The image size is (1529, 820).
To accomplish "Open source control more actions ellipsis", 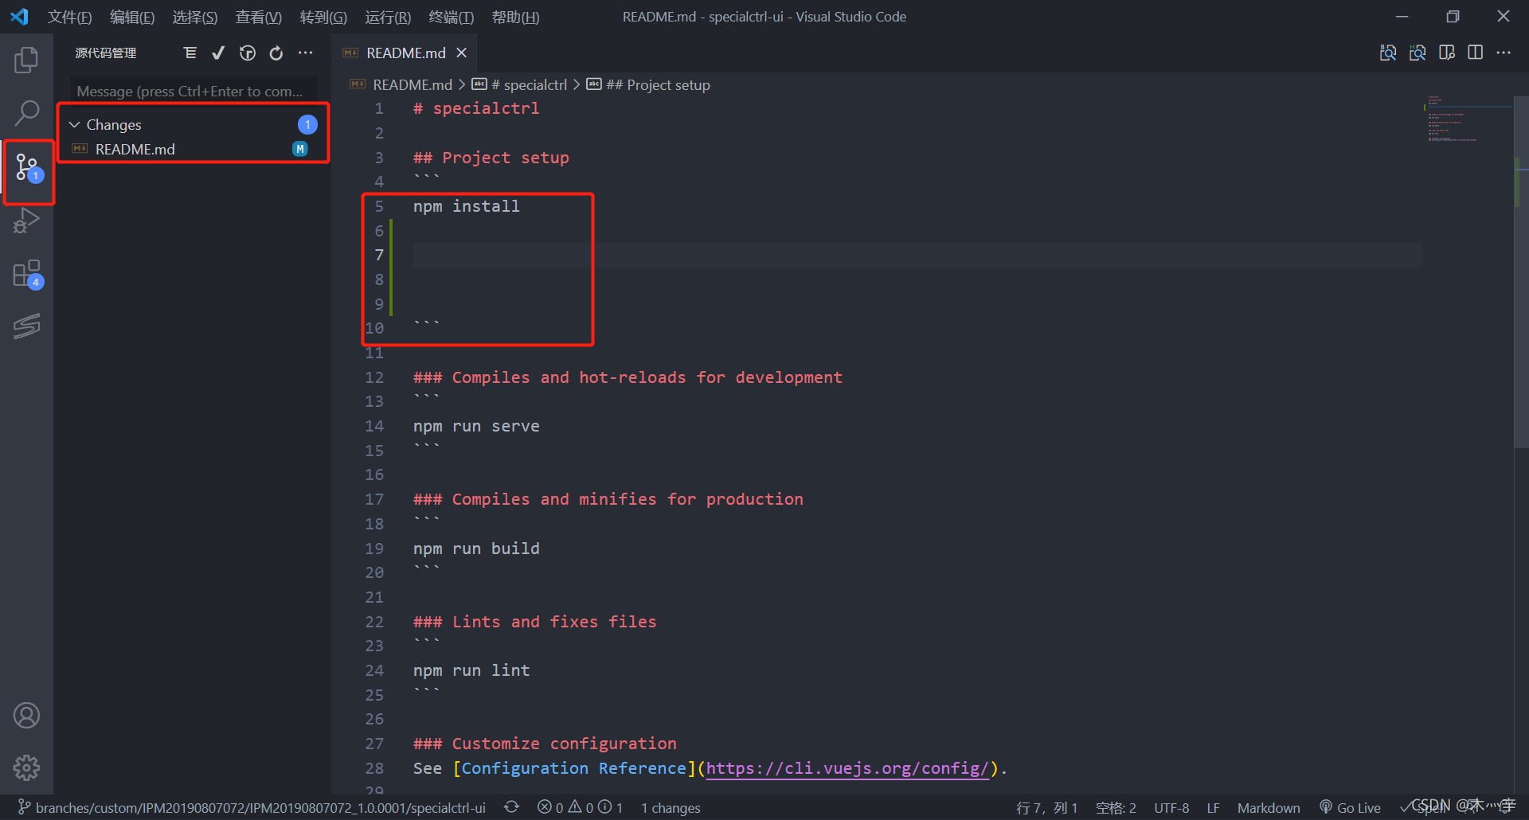I will coord(306,53).
